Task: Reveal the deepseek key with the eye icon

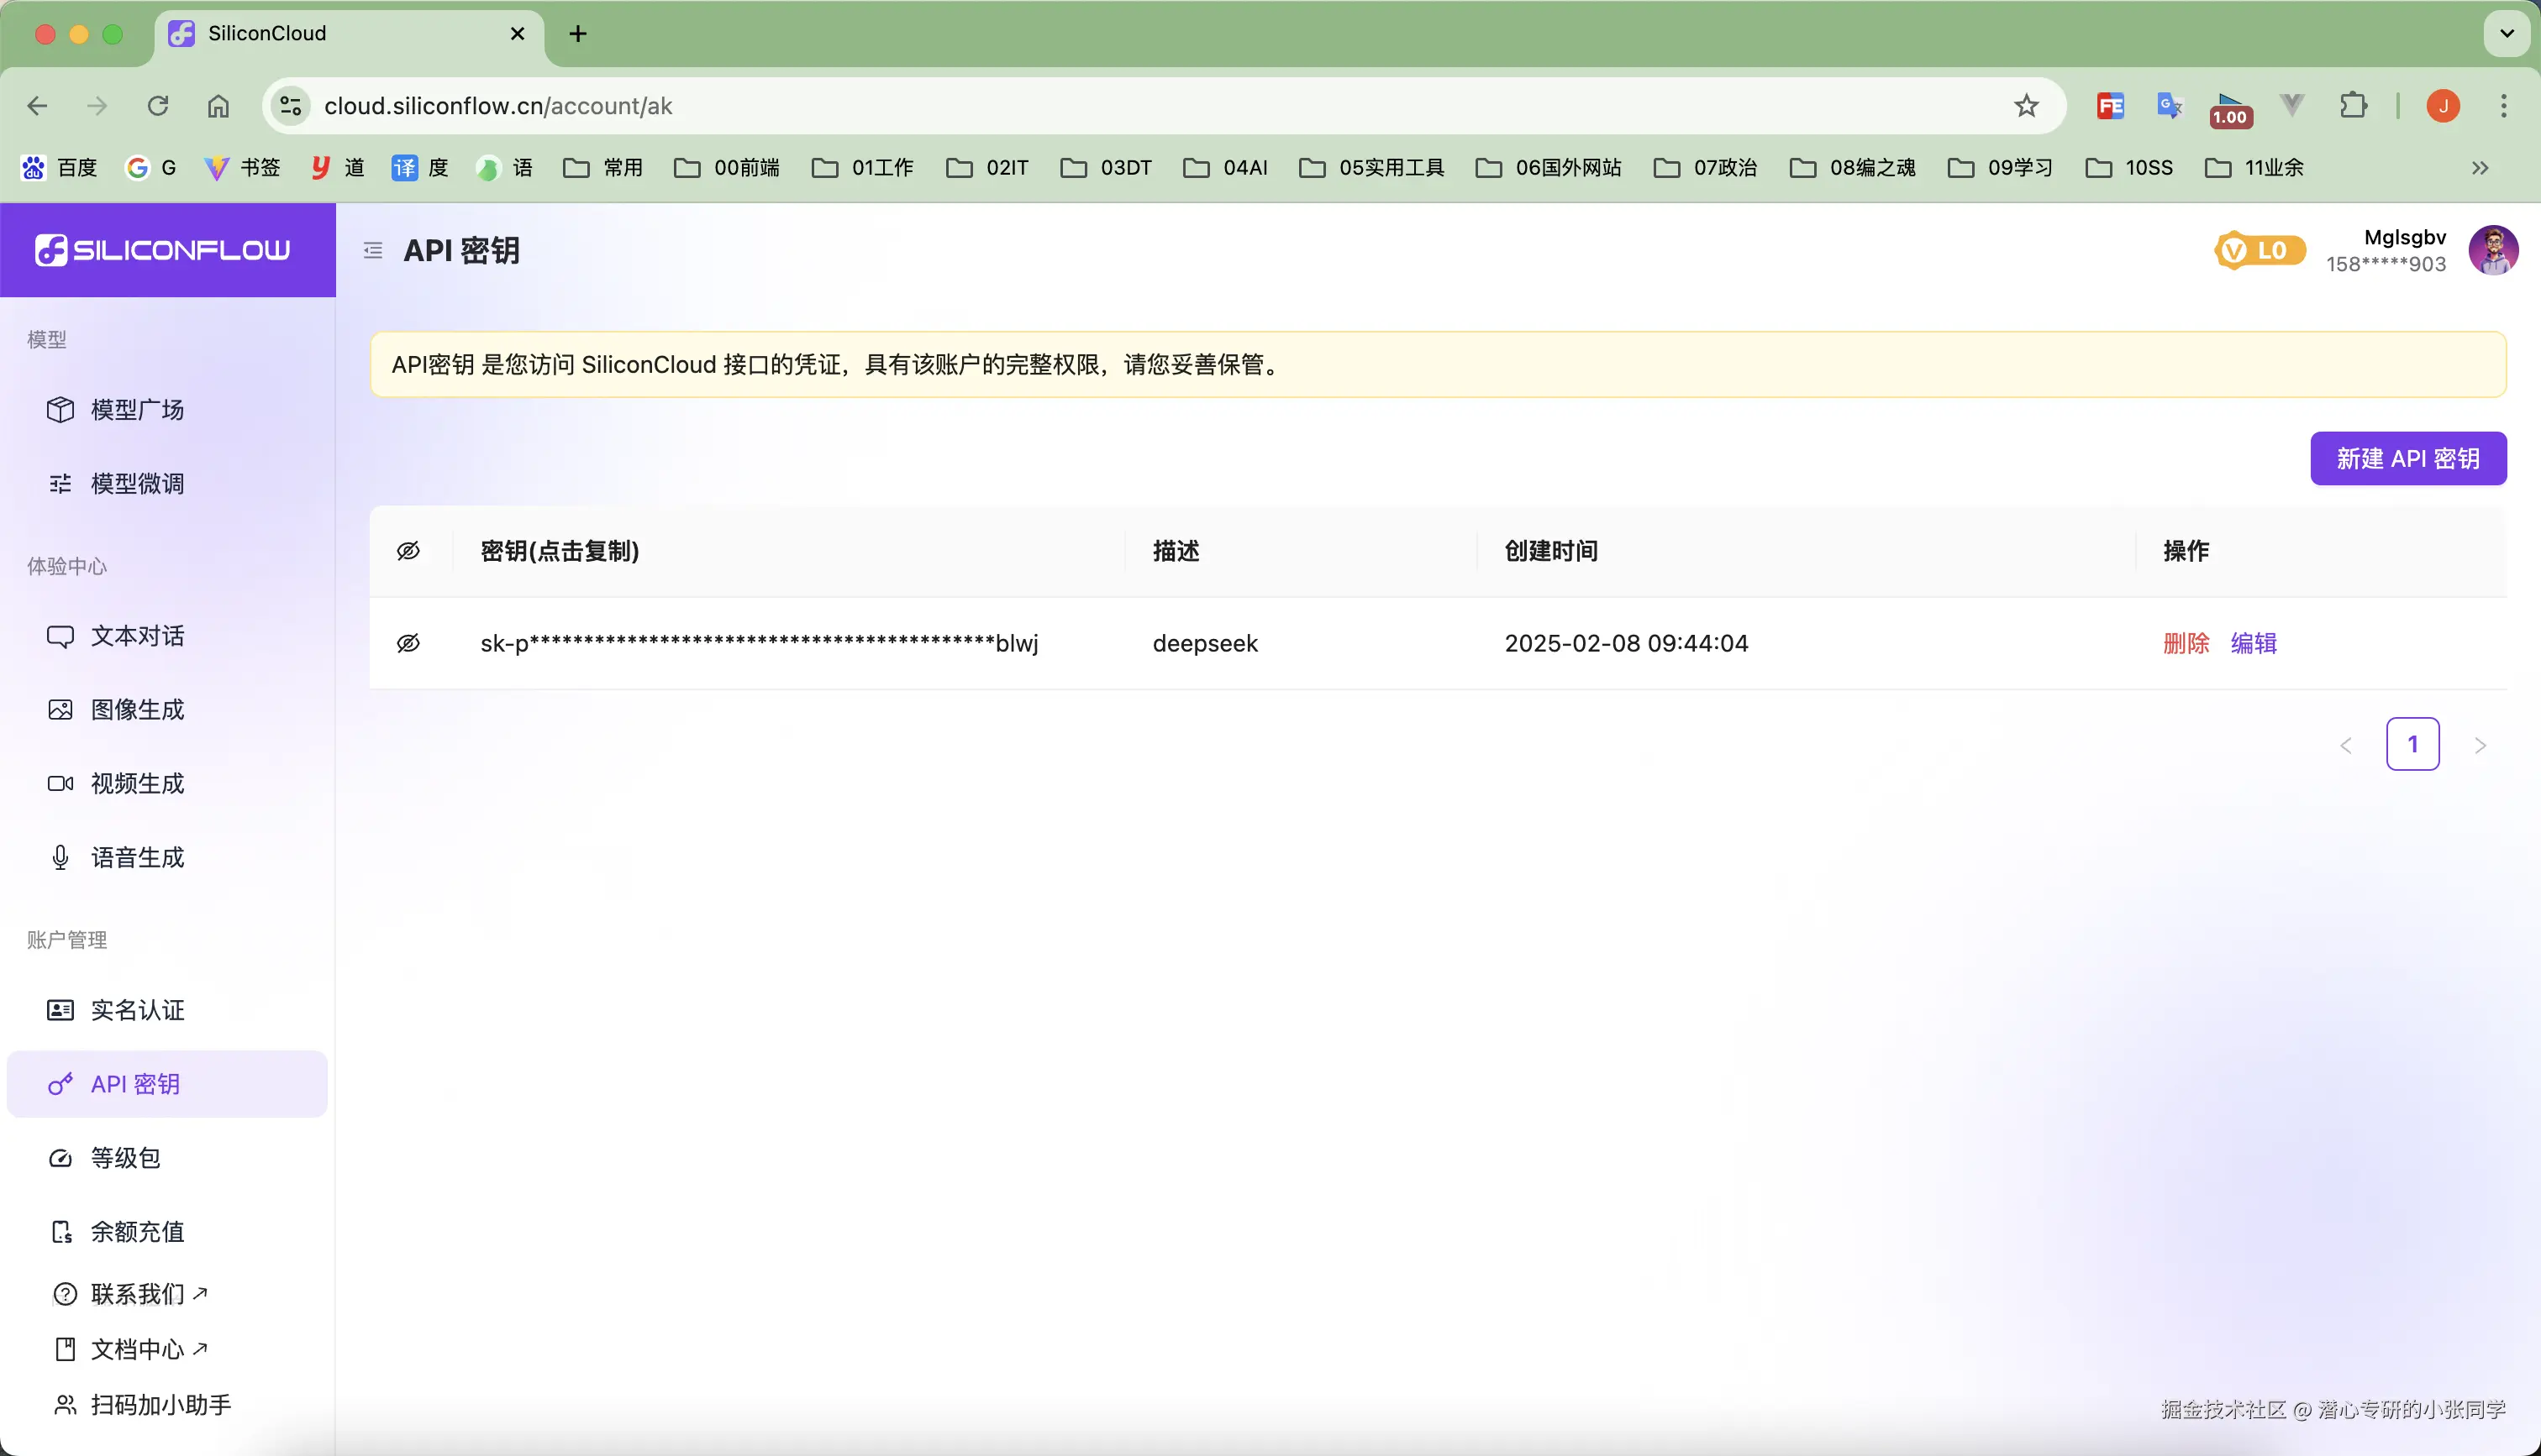Action: 408,643
